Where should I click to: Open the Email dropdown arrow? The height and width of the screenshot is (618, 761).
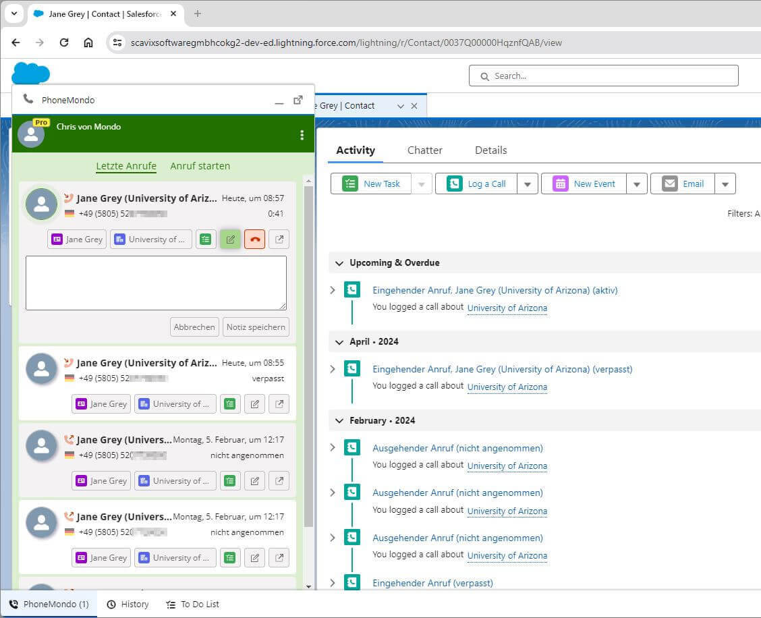(725, 184)
